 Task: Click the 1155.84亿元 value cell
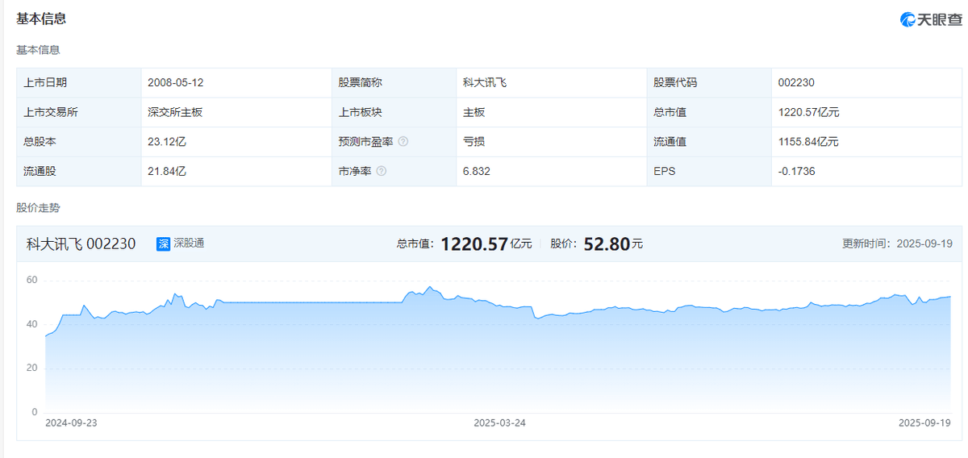click(866, 141)
